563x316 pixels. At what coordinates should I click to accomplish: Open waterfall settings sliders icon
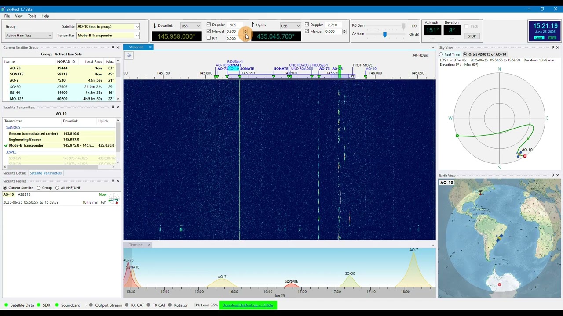pos(128,55)
